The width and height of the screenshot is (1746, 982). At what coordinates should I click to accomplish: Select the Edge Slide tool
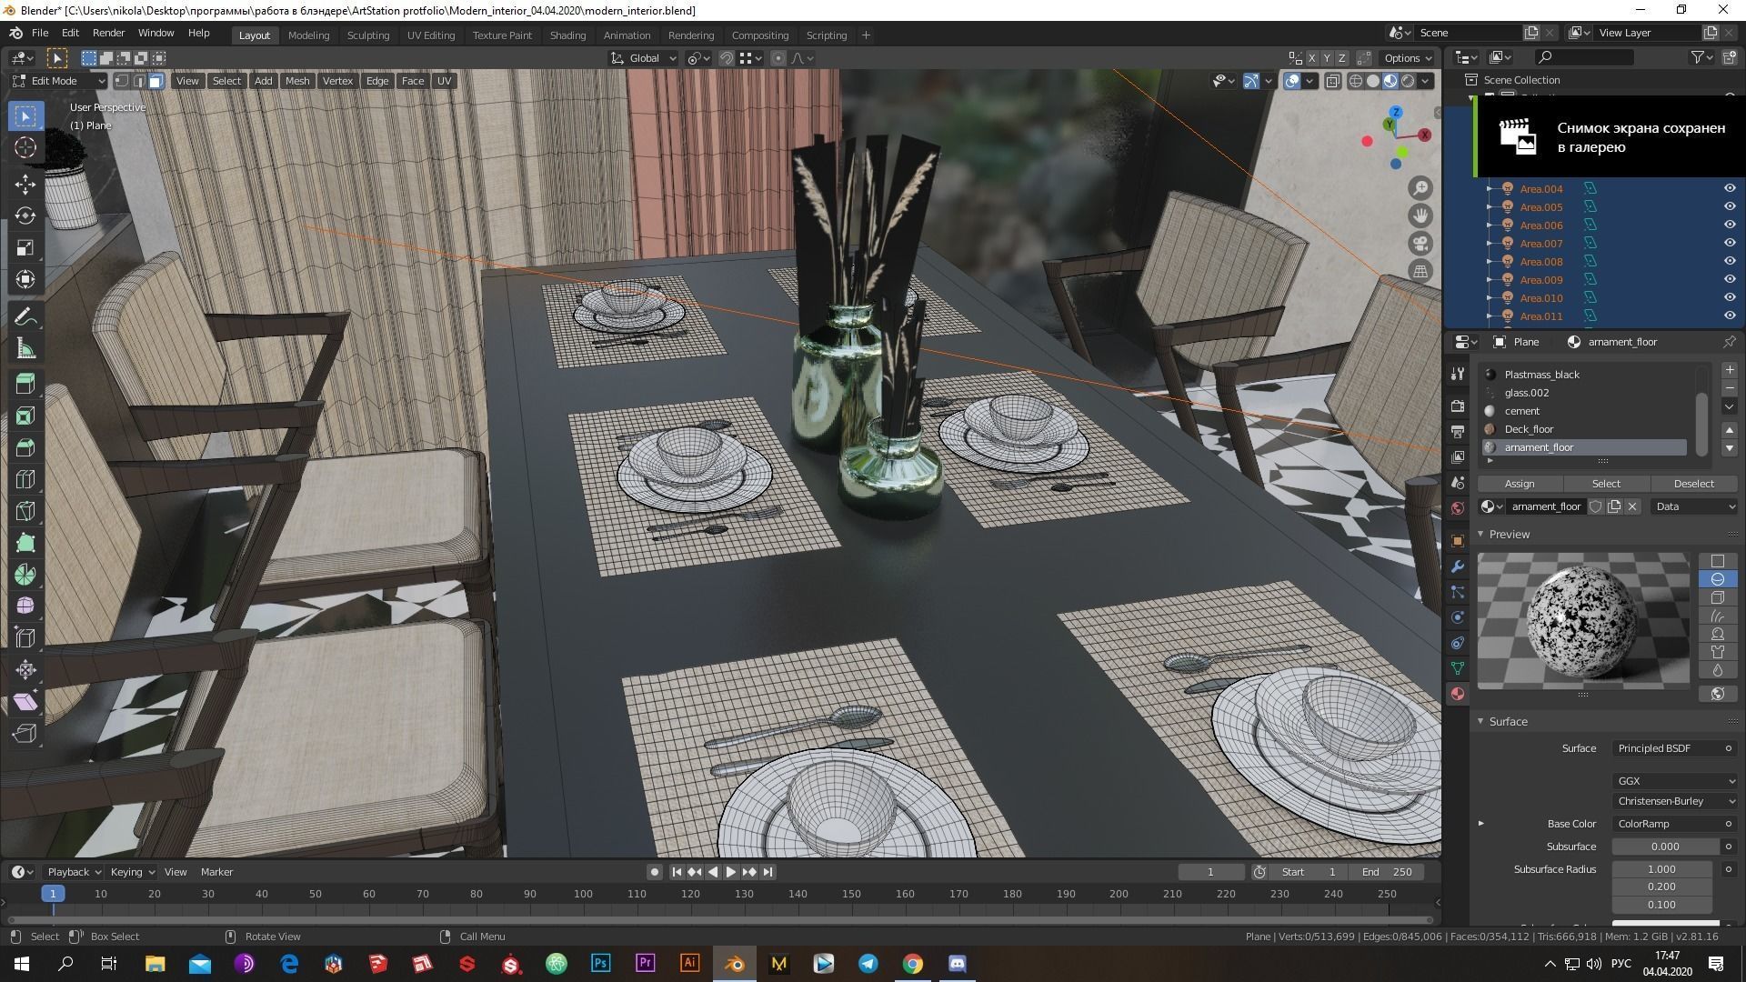point(25,637)
